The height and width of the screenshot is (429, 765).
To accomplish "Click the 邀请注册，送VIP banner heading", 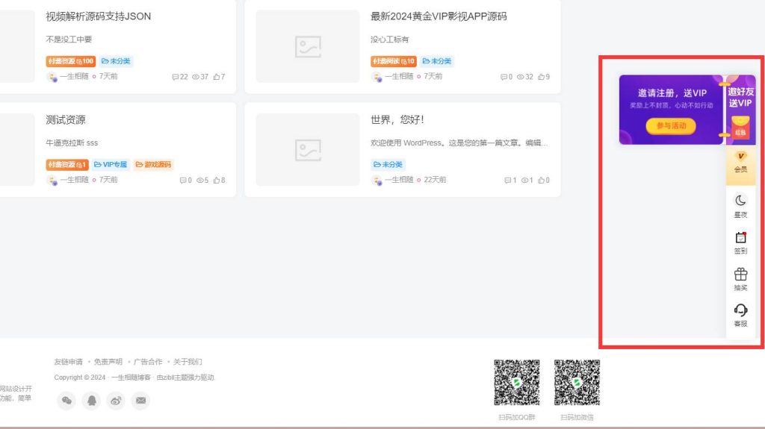I will click(x=672, y=93).
